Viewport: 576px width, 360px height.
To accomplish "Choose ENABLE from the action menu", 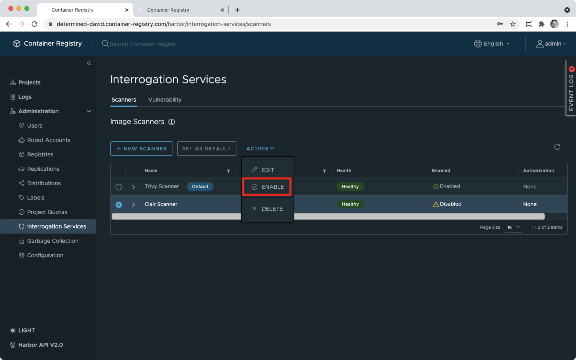I will click(x=267, y=187).
